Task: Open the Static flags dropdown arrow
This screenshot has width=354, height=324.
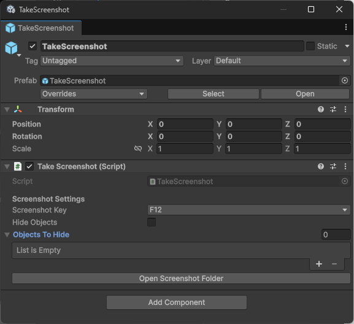Action: point(347,46)
